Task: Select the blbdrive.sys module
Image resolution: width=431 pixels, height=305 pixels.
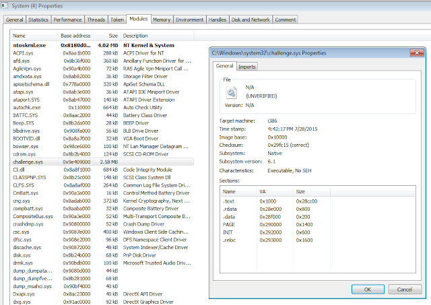Action: pos(102,131)
